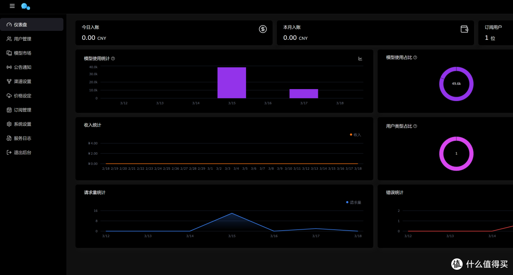Click help icon beside 模型使用占比

pyautogui.click(x=415, y=57)
